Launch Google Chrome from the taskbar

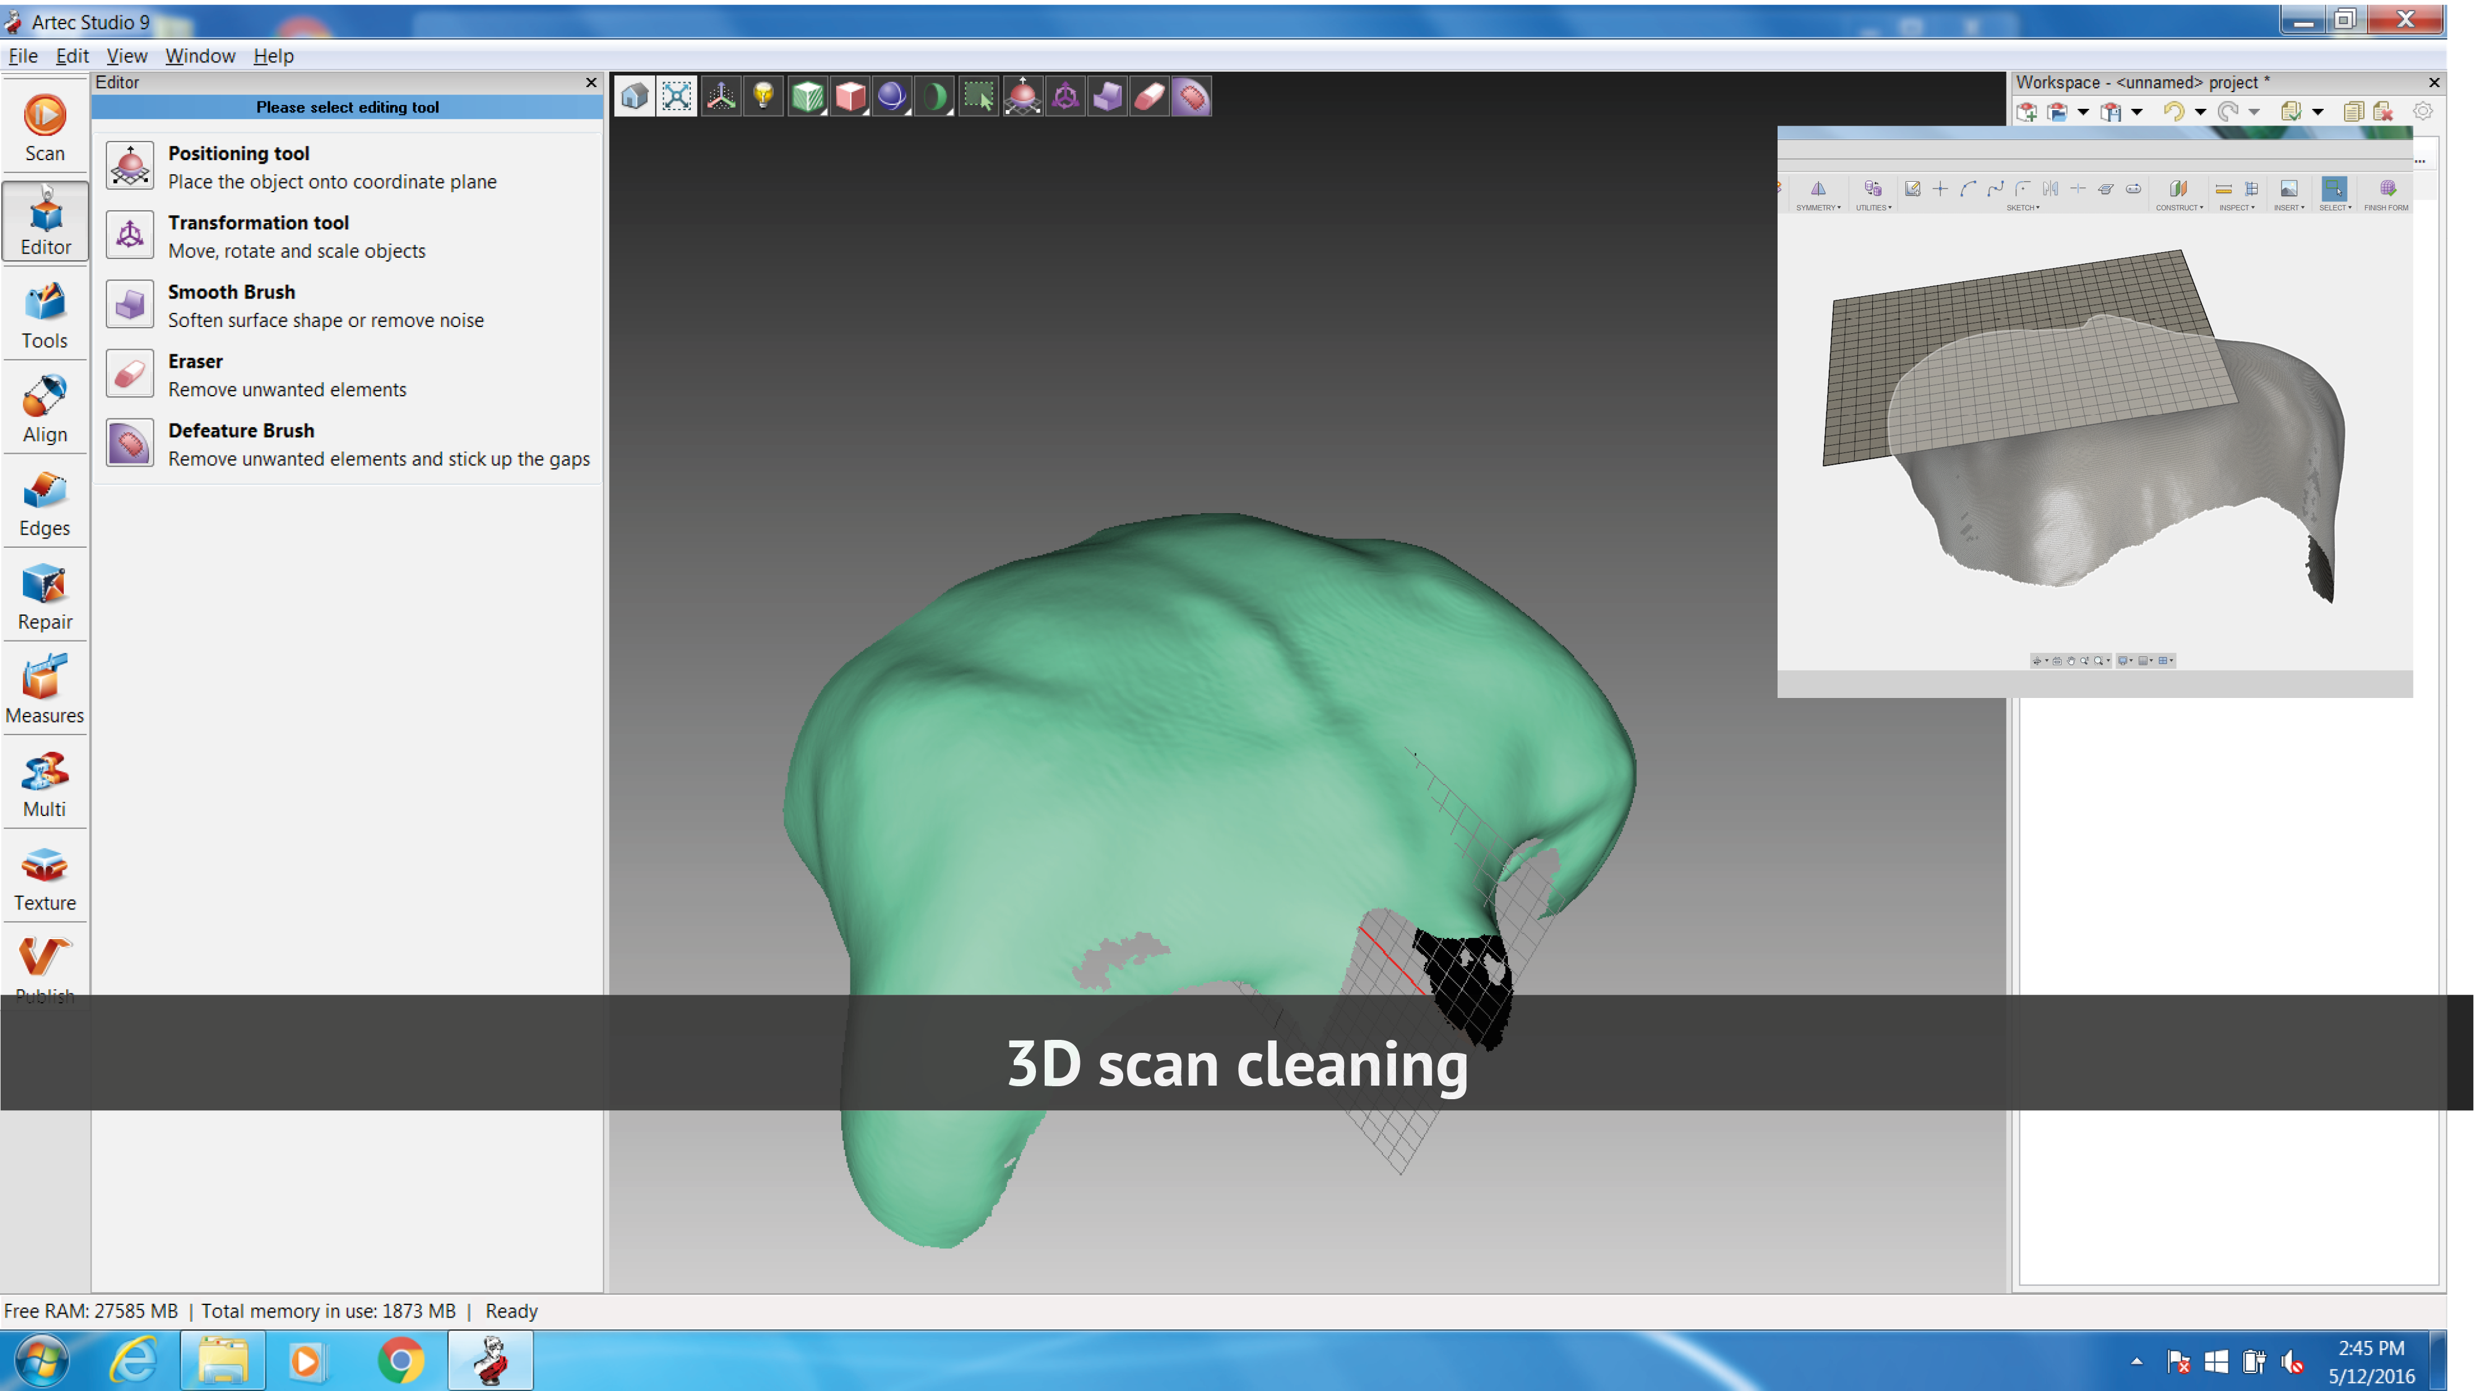401,1361
